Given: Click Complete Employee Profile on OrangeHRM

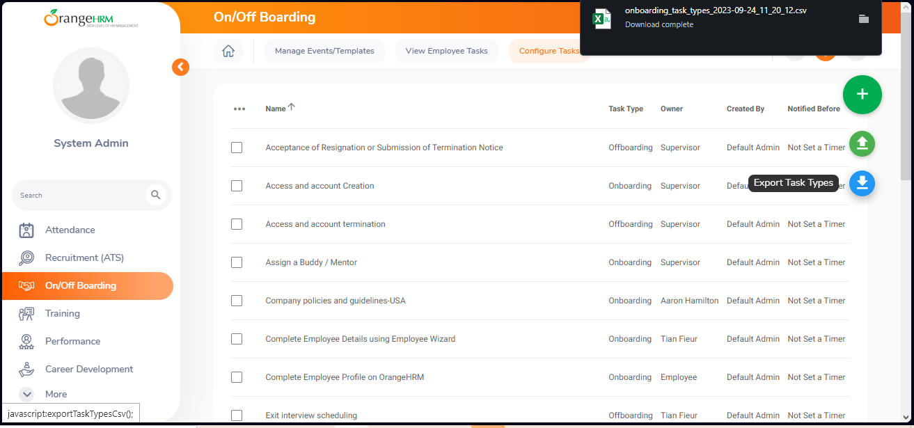Looking at the screenshot, I should (345, 377).
